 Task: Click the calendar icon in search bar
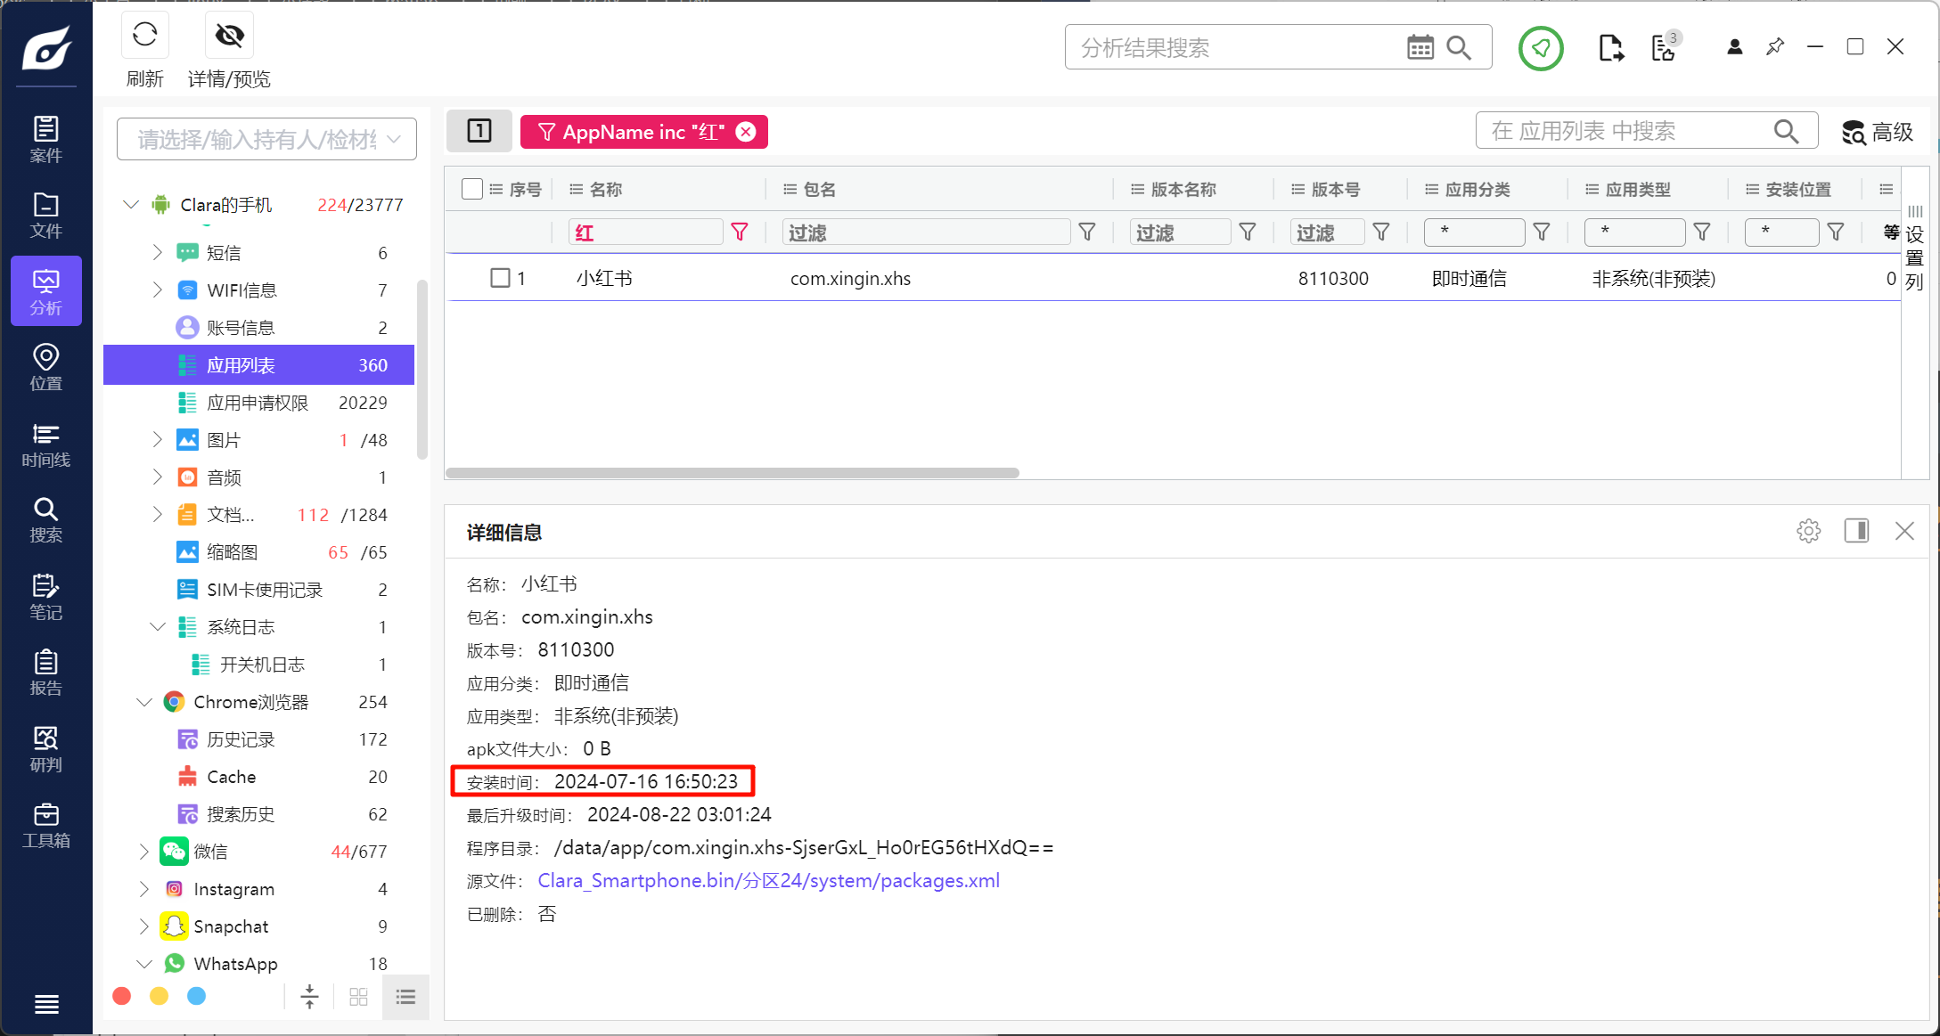pos(1420,47)
